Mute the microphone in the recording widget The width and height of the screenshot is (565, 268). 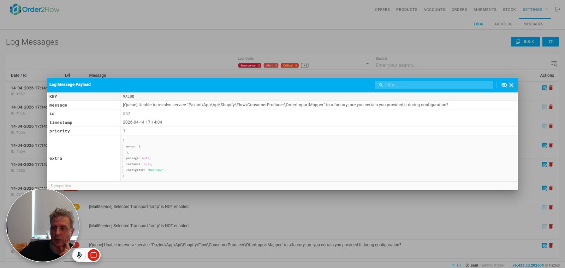pyautogui.click(x=79, y=255)
